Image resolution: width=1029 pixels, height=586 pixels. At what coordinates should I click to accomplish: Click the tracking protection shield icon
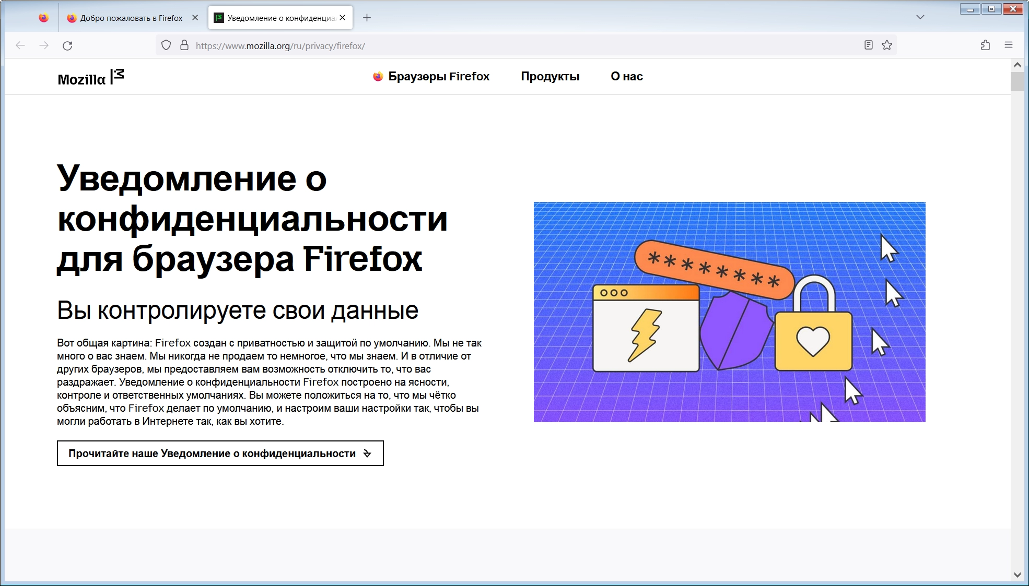(x=166, y=45)
